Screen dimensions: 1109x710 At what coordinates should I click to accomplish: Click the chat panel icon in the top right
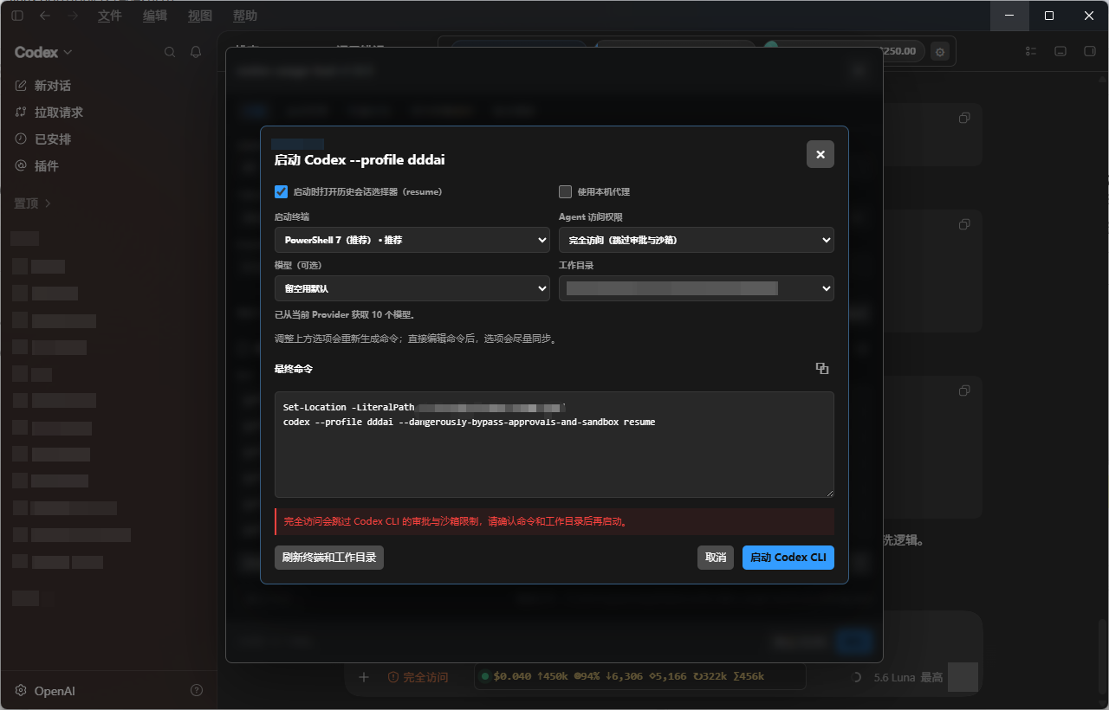(x=1060, y=51)
